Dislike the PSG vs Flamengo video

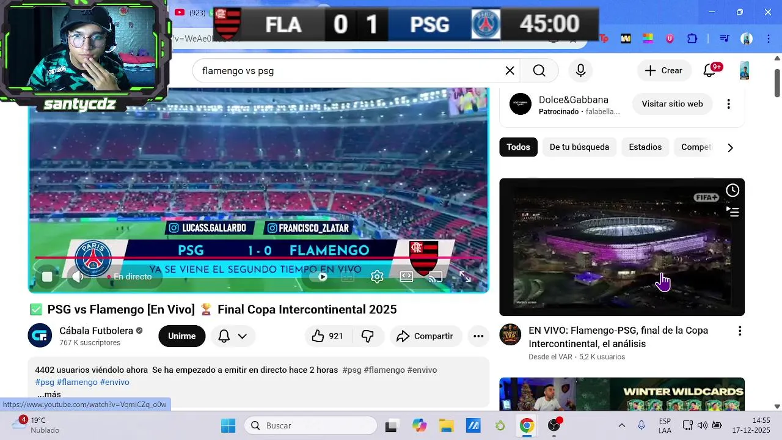coord(368,336)
